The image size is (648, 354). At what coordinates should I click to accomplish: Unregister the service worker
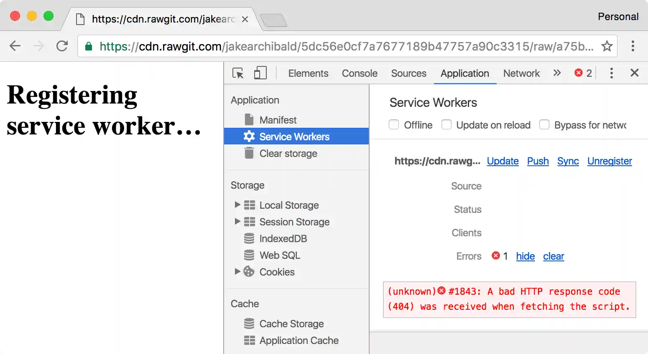[609, 161]
